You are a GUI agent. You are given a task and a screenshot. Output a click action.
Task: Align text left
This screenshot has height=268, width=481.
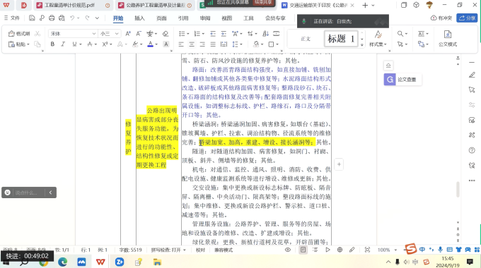pos(181,44)
